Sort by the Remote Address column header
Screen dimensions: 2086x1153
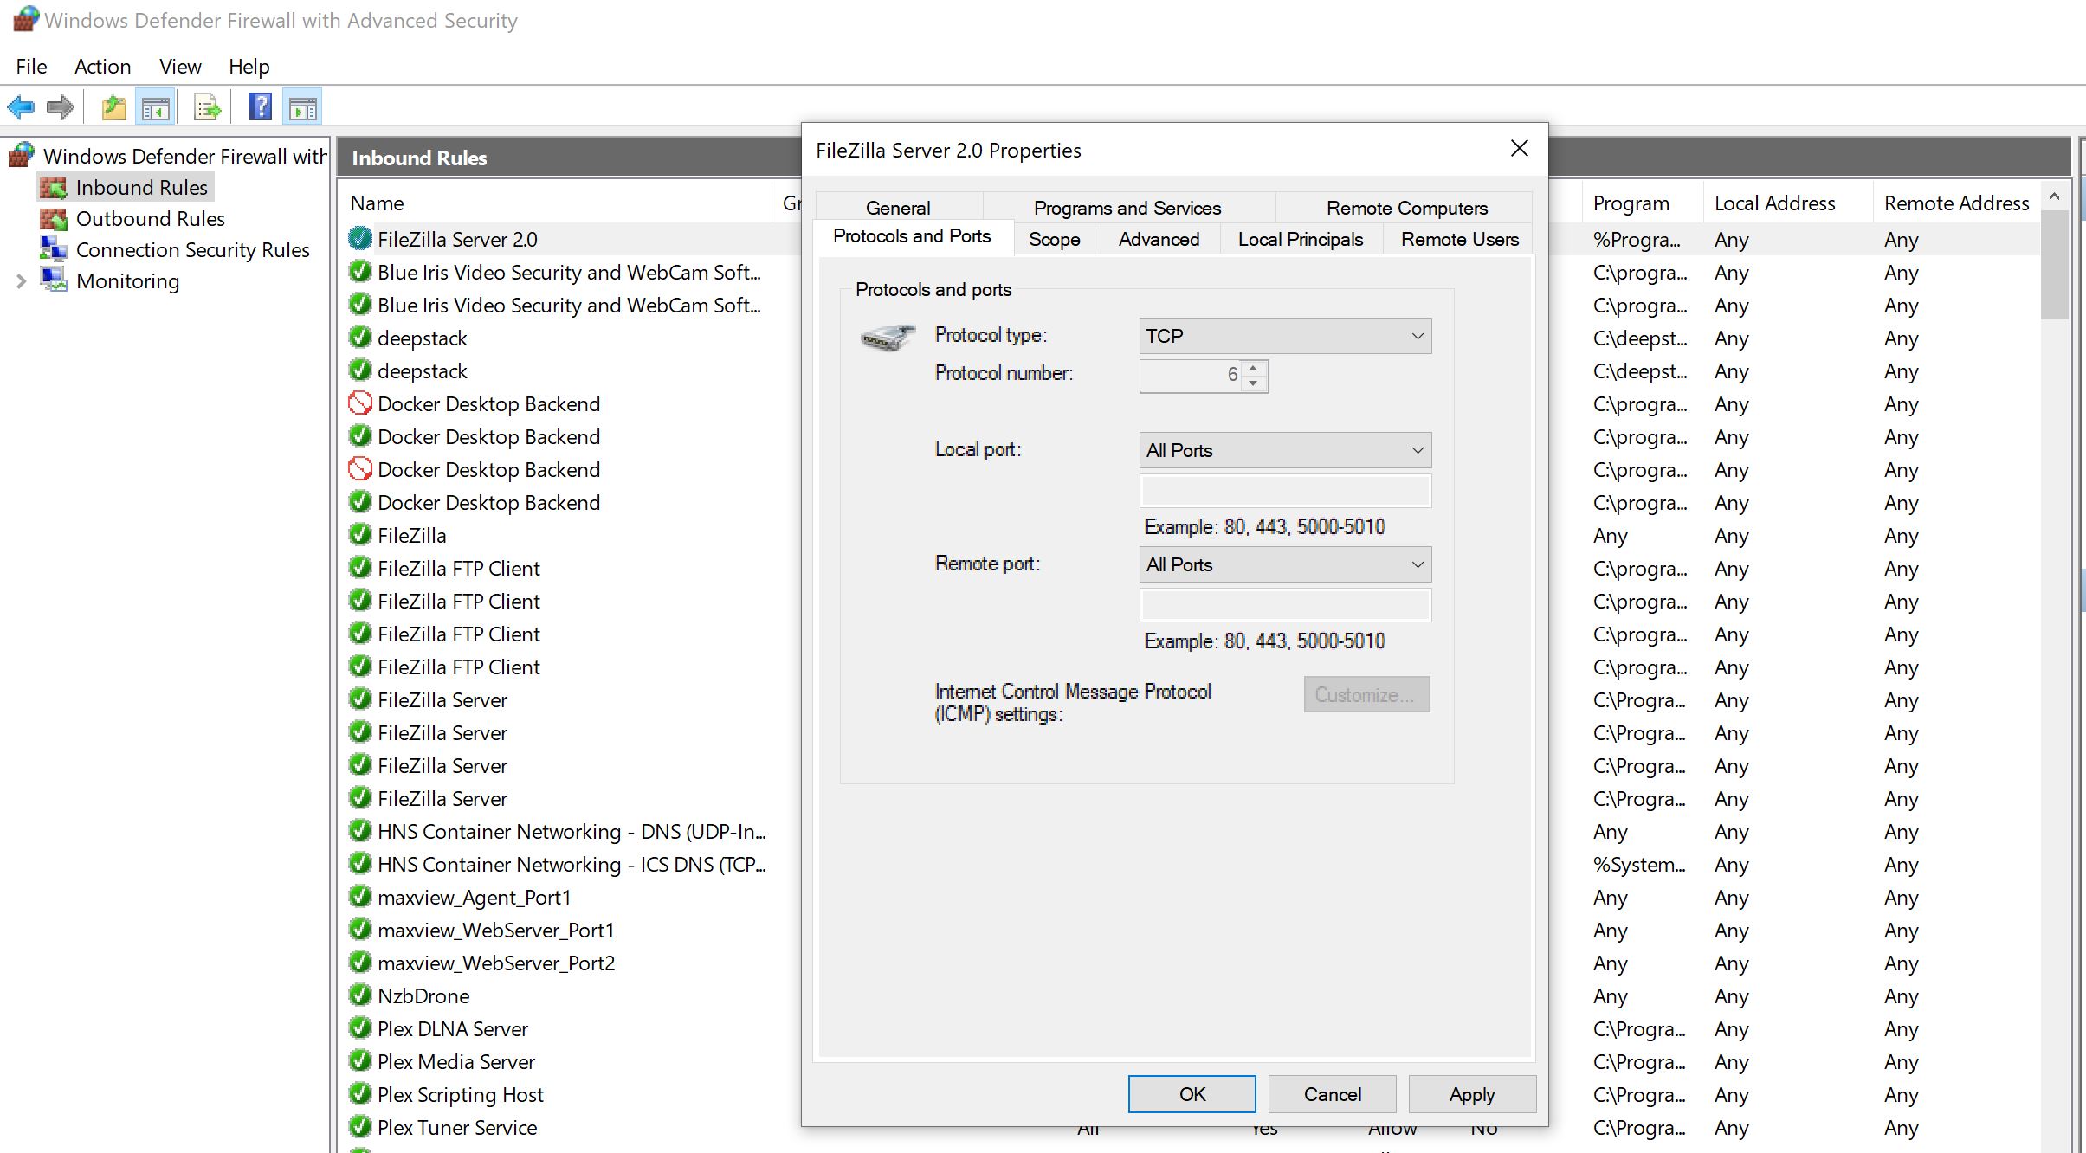point(1956,203)
